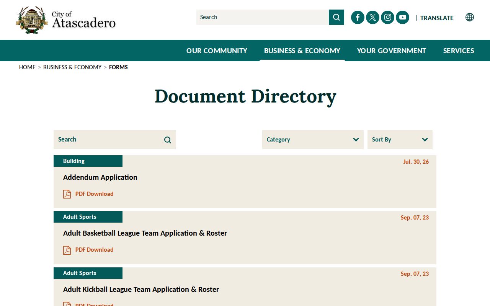
Task: Open the YouTube social icon
Action: point(402,17)
